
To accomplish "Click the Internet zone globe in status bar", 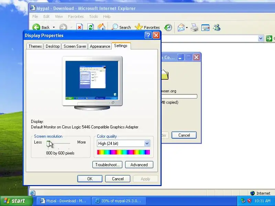I will (253, 193).
